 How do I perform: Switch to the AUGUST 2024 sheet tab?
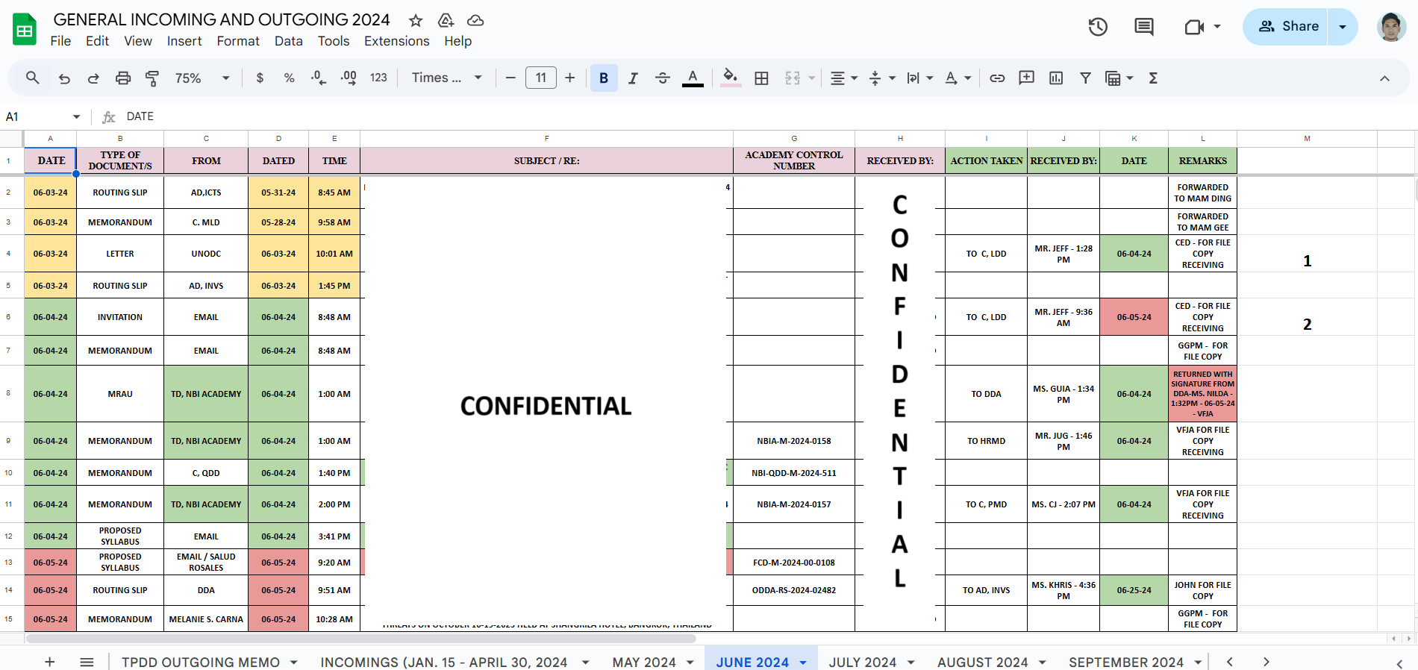(x=983, y=662)
